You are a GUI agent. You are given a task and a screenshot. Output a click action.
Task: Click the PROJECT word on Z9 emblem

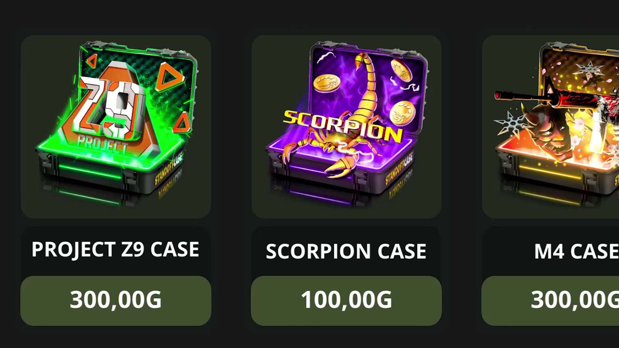(102, 145)
